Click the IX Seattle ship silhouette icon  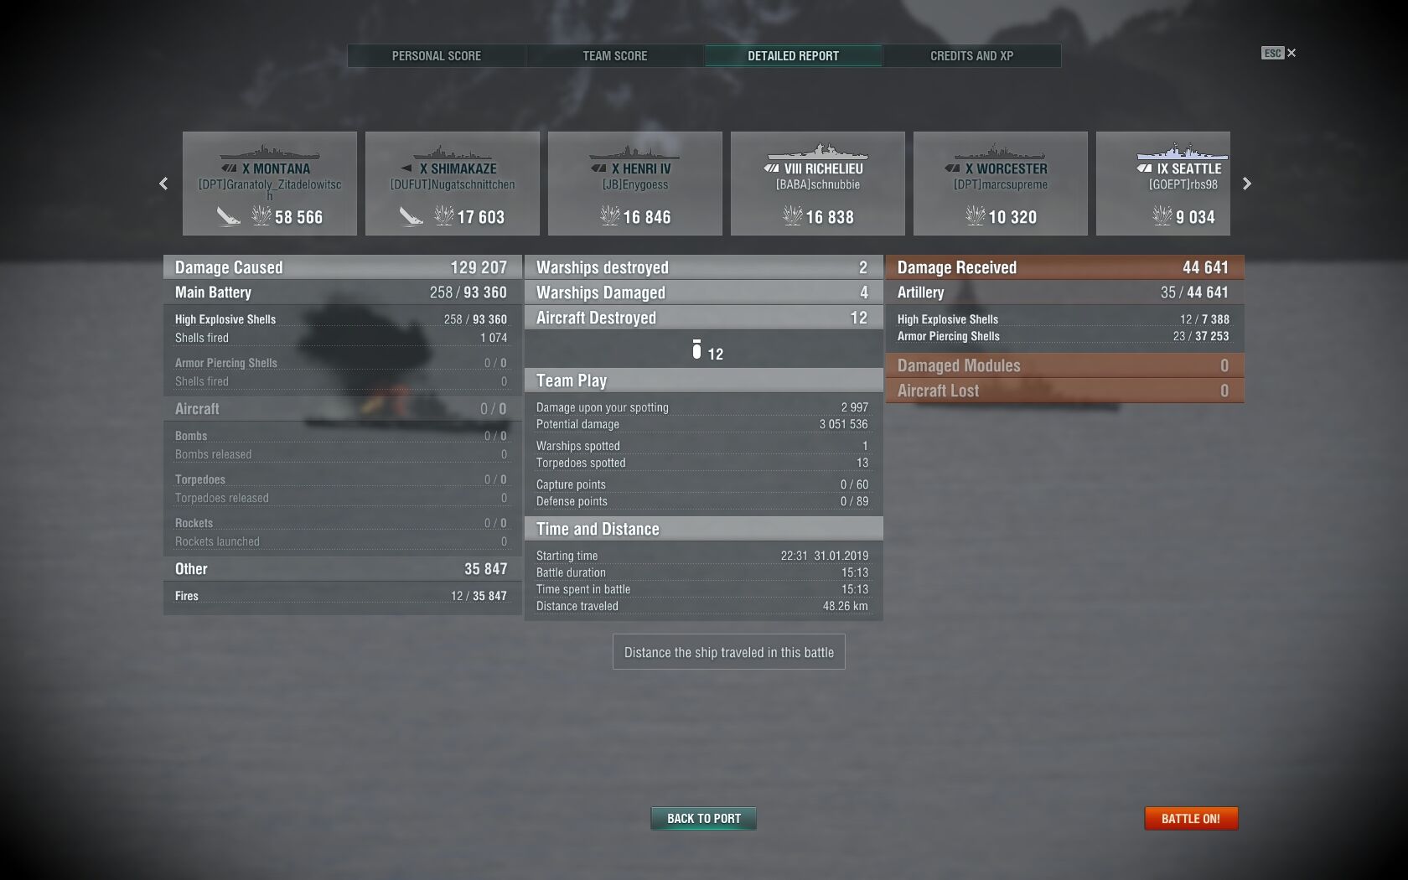coord(1183,152)
